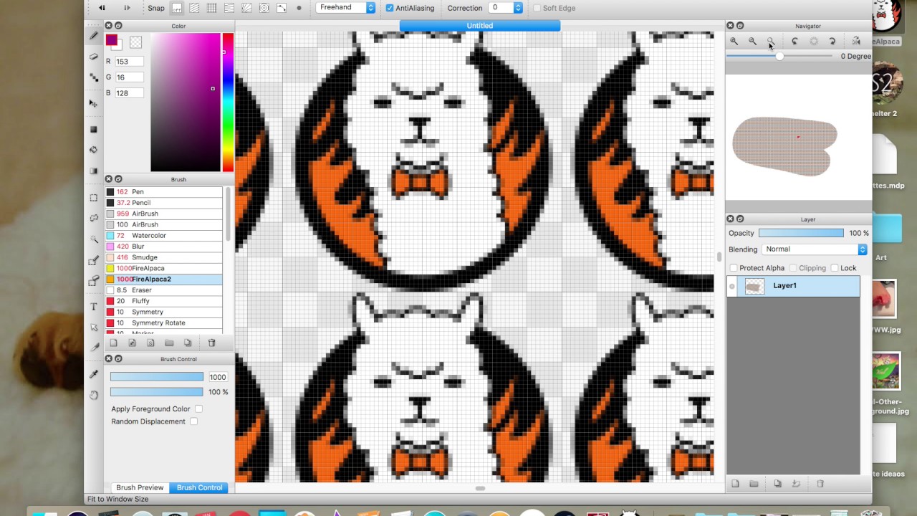Select the Dot tool in left toolbar

point(94,77)
